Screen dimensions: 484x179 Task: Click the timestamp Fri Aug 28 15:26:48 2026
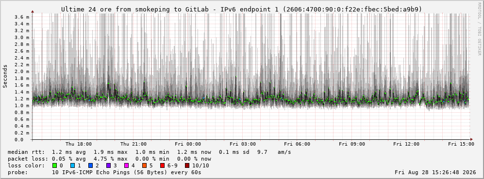click(x=435, y=172)
